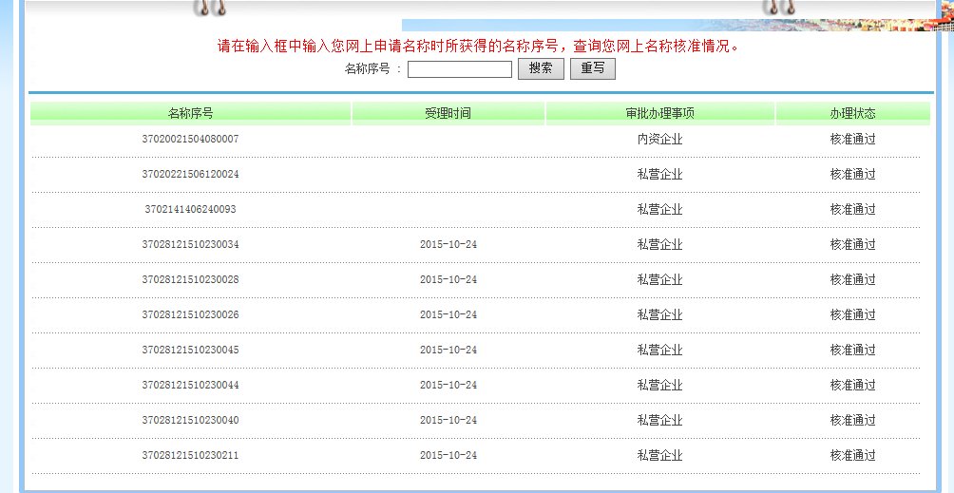The height and width of the screenshot is (493, 954).
Task: Click 2015-10-24 date in row 37028121510230044
Action: 448,386
